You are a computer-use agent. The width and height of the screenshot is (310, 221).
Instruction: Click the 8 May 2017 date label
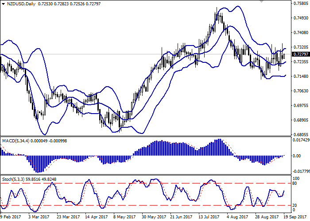tap(124, 217)
